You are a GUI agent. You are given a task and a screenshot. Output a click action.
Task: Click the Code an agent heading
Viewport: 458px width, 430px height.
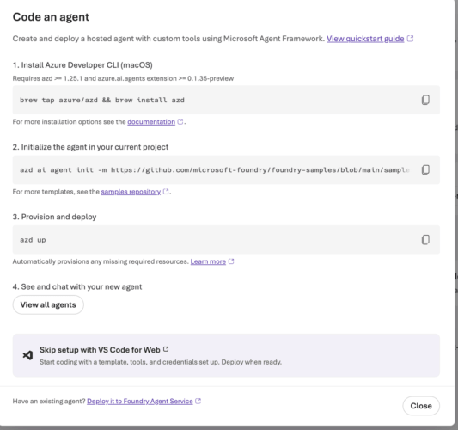(51, 17)
